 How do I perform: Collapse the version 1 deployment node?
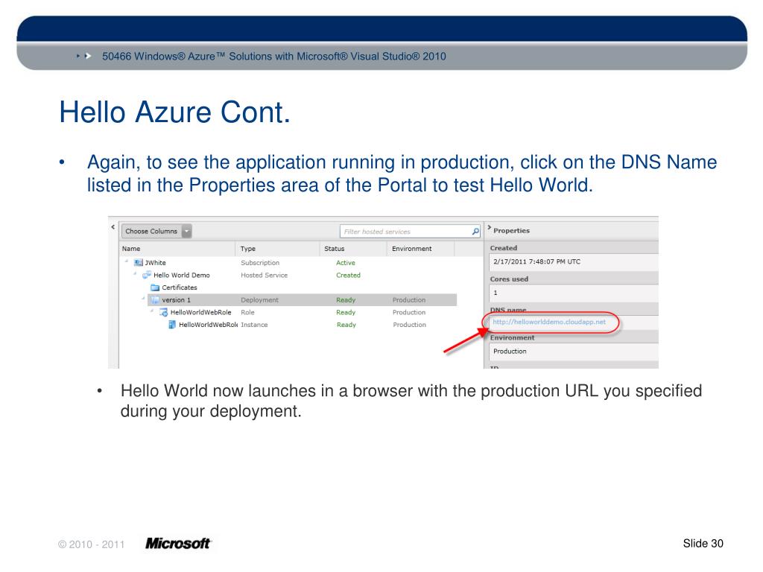[143, 299]
